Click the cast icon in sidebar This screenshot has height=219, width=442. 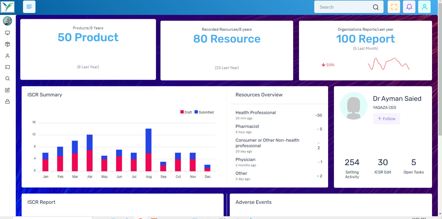(x=7, y=67)
